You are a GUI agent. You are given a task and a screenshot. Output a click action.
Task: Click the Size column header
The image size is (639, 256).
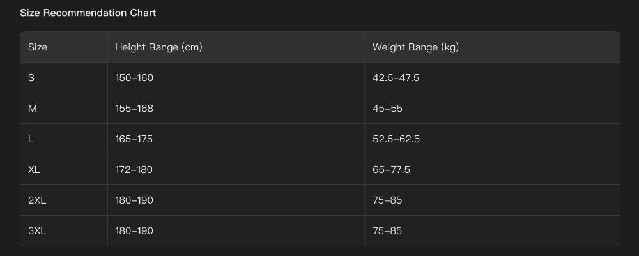pyautogui.click(x=38, y=47)
